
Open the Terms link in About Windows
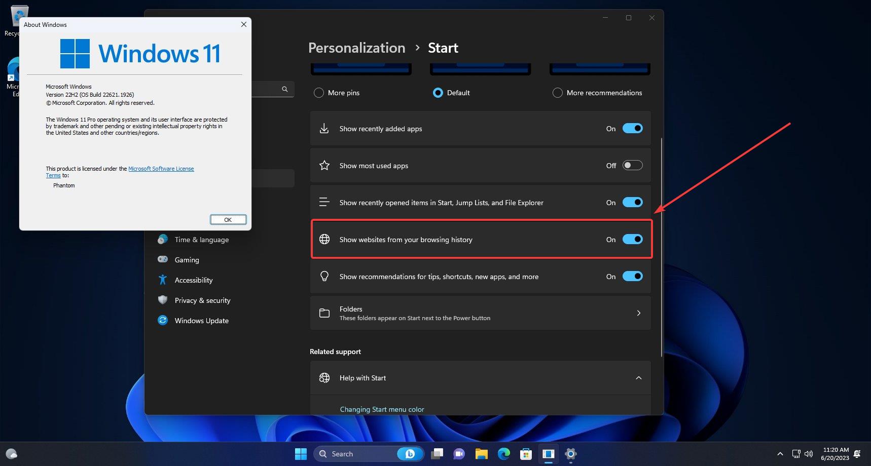(53, 175)
